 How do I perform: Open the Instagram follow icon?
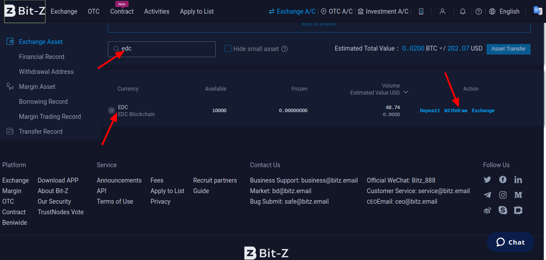(x=503, y=195)
